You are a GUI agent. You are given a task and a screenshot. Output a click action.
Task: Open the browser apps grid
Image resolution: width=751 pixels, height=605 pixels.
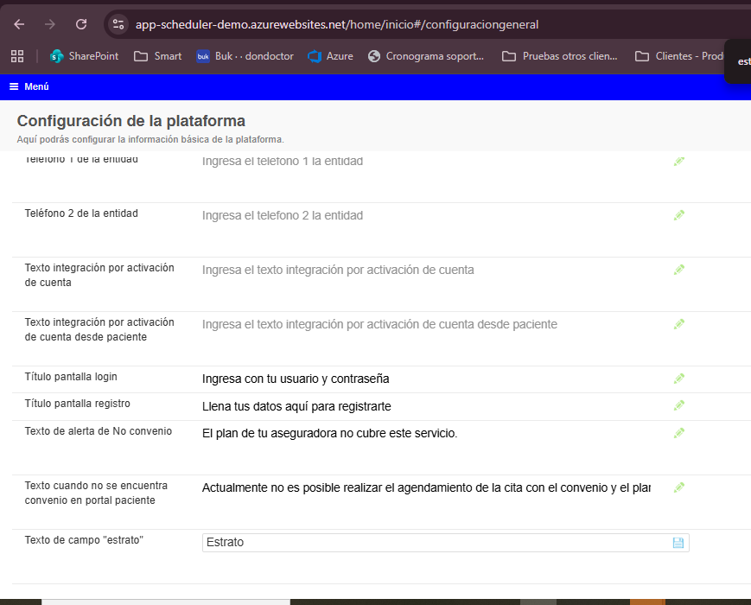[x=16, y=56]
